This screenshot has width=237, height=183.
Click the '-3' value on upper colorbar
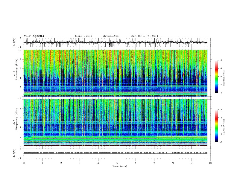pos(221,60)
